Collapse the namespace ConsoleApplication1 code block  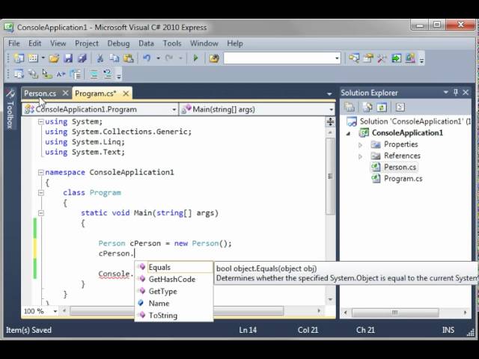click(x=41, y=173)
